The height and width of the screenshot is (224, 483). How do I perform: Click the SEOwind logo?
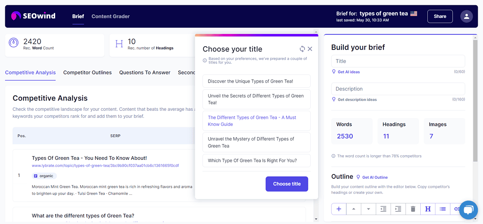pyautogui.click(x=33, y=16)
